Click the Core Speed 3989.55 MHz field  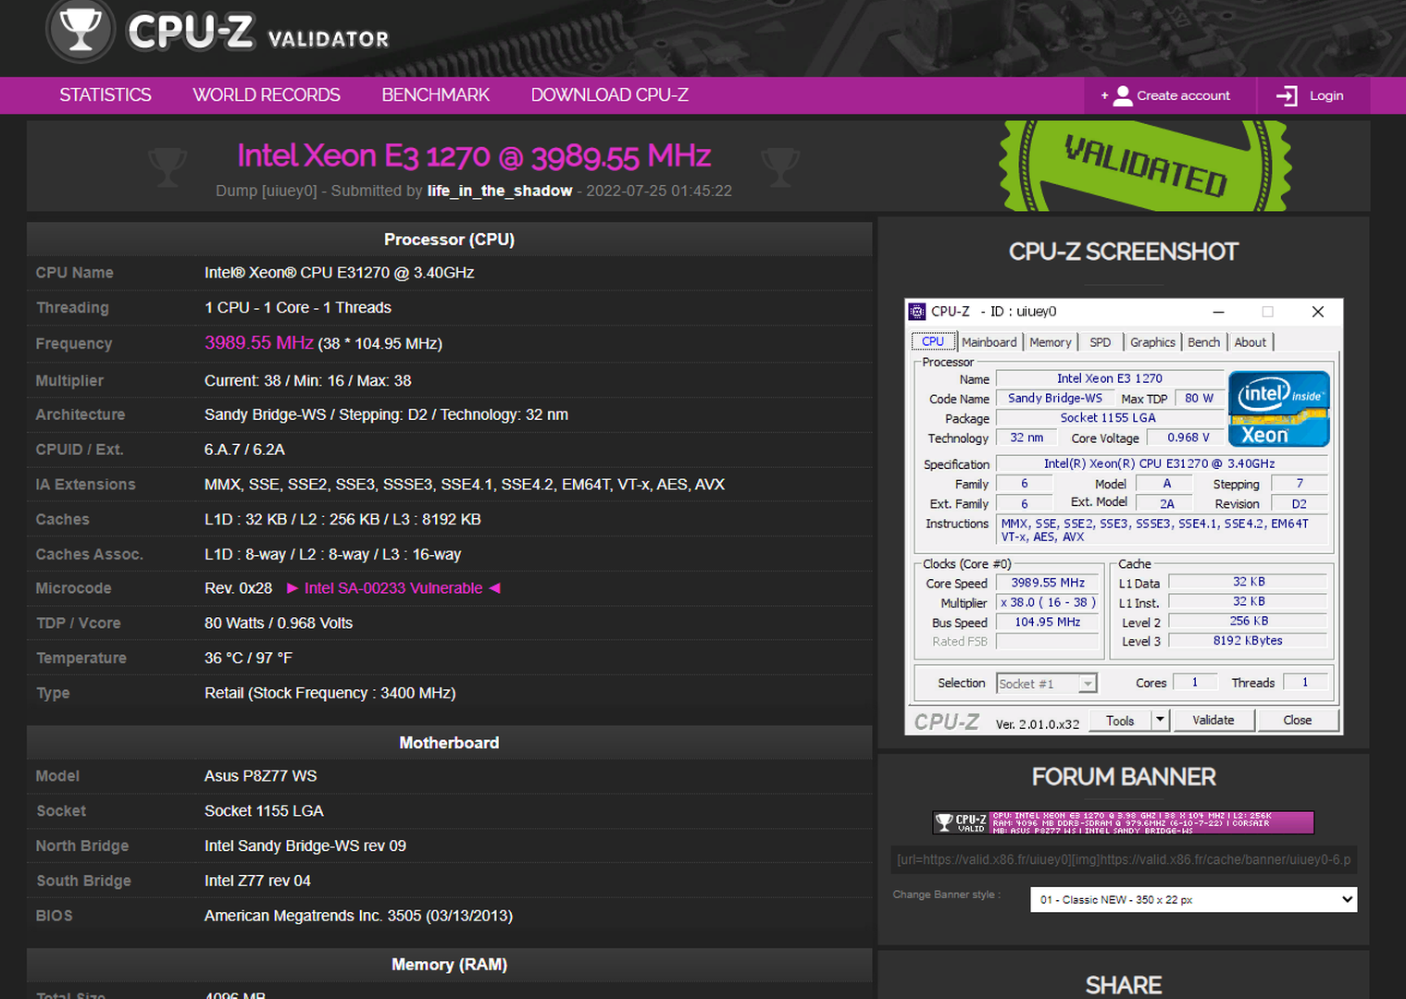tap(1047, 583)
